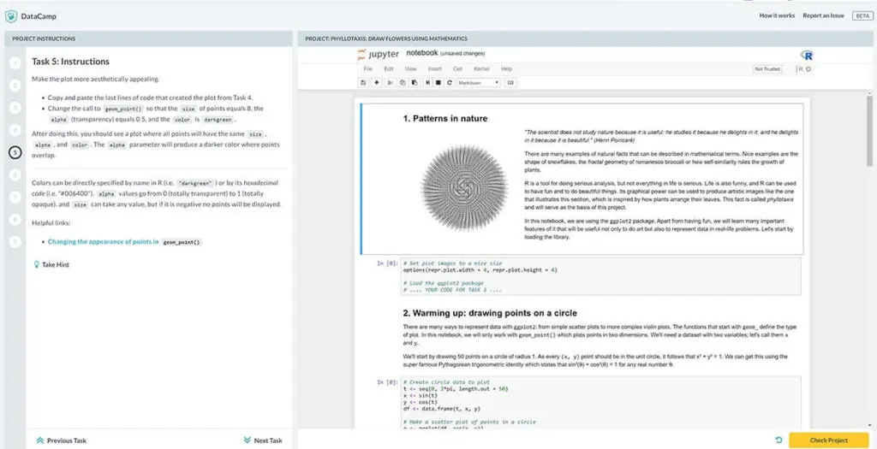
Task: Click the Not Trusted button
Action: coord(768,69)
